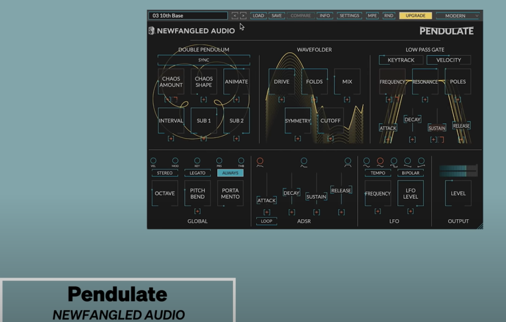Open INFO from the top bar
The height and width of the screenshot is (322, 506).
coord(325,16)
